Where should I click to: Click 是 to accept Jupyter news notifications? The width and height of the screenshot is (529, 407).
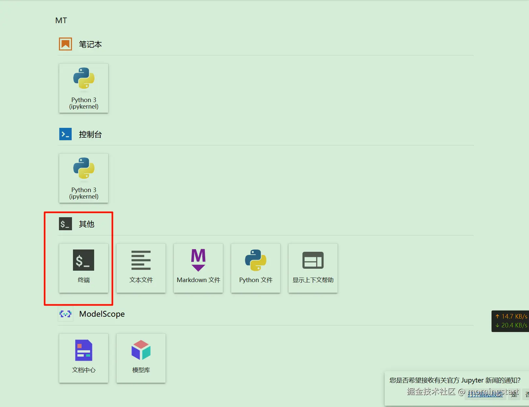(x=514, y=394)
